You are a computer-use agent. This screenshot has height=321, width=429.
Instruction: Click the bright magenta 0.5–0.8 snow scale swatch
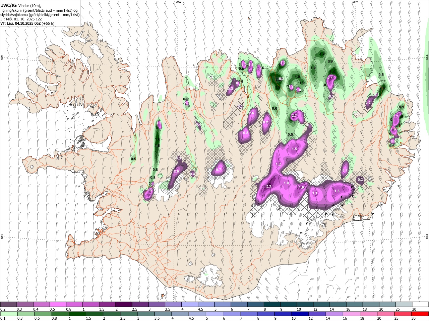58,304
